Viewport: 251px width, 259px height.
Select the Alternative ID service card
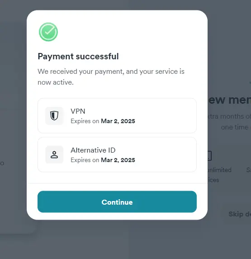[117, 154]
